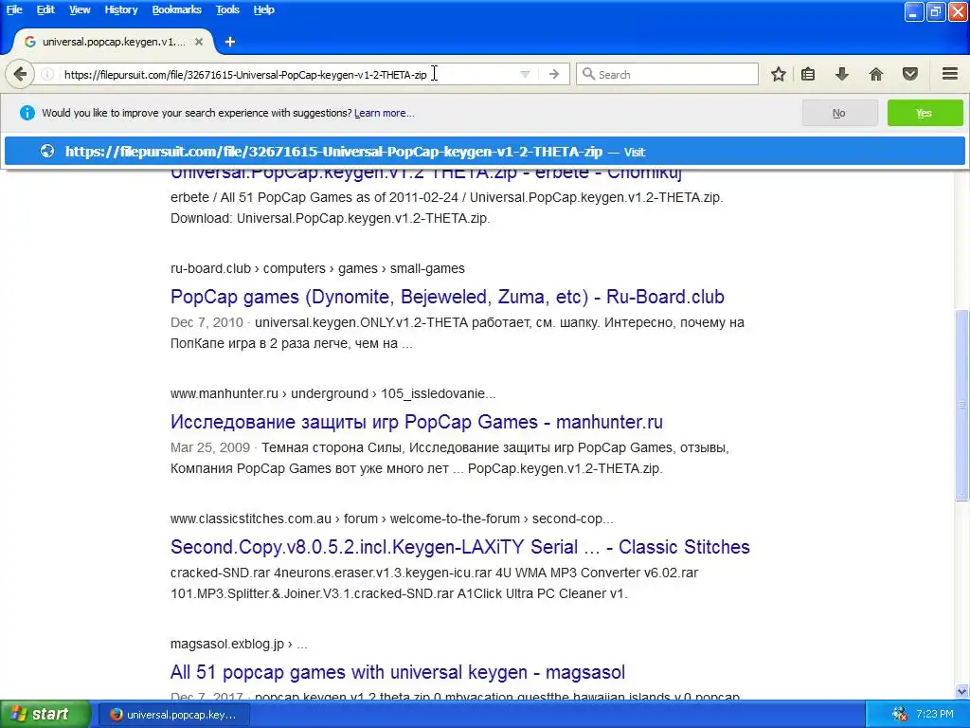Click the magnifier icon in Search box
The width and height of the screenshot is (970, 728).
(x=588, y=74)
